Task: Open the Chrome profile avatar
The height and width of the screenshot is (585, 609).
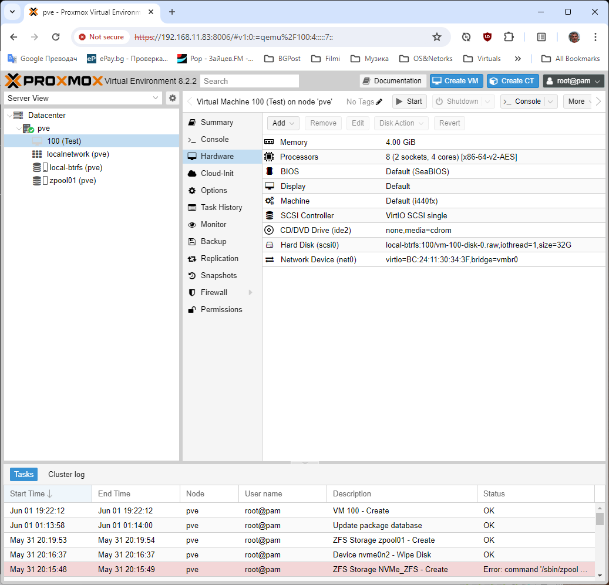Action: (574, 37)
